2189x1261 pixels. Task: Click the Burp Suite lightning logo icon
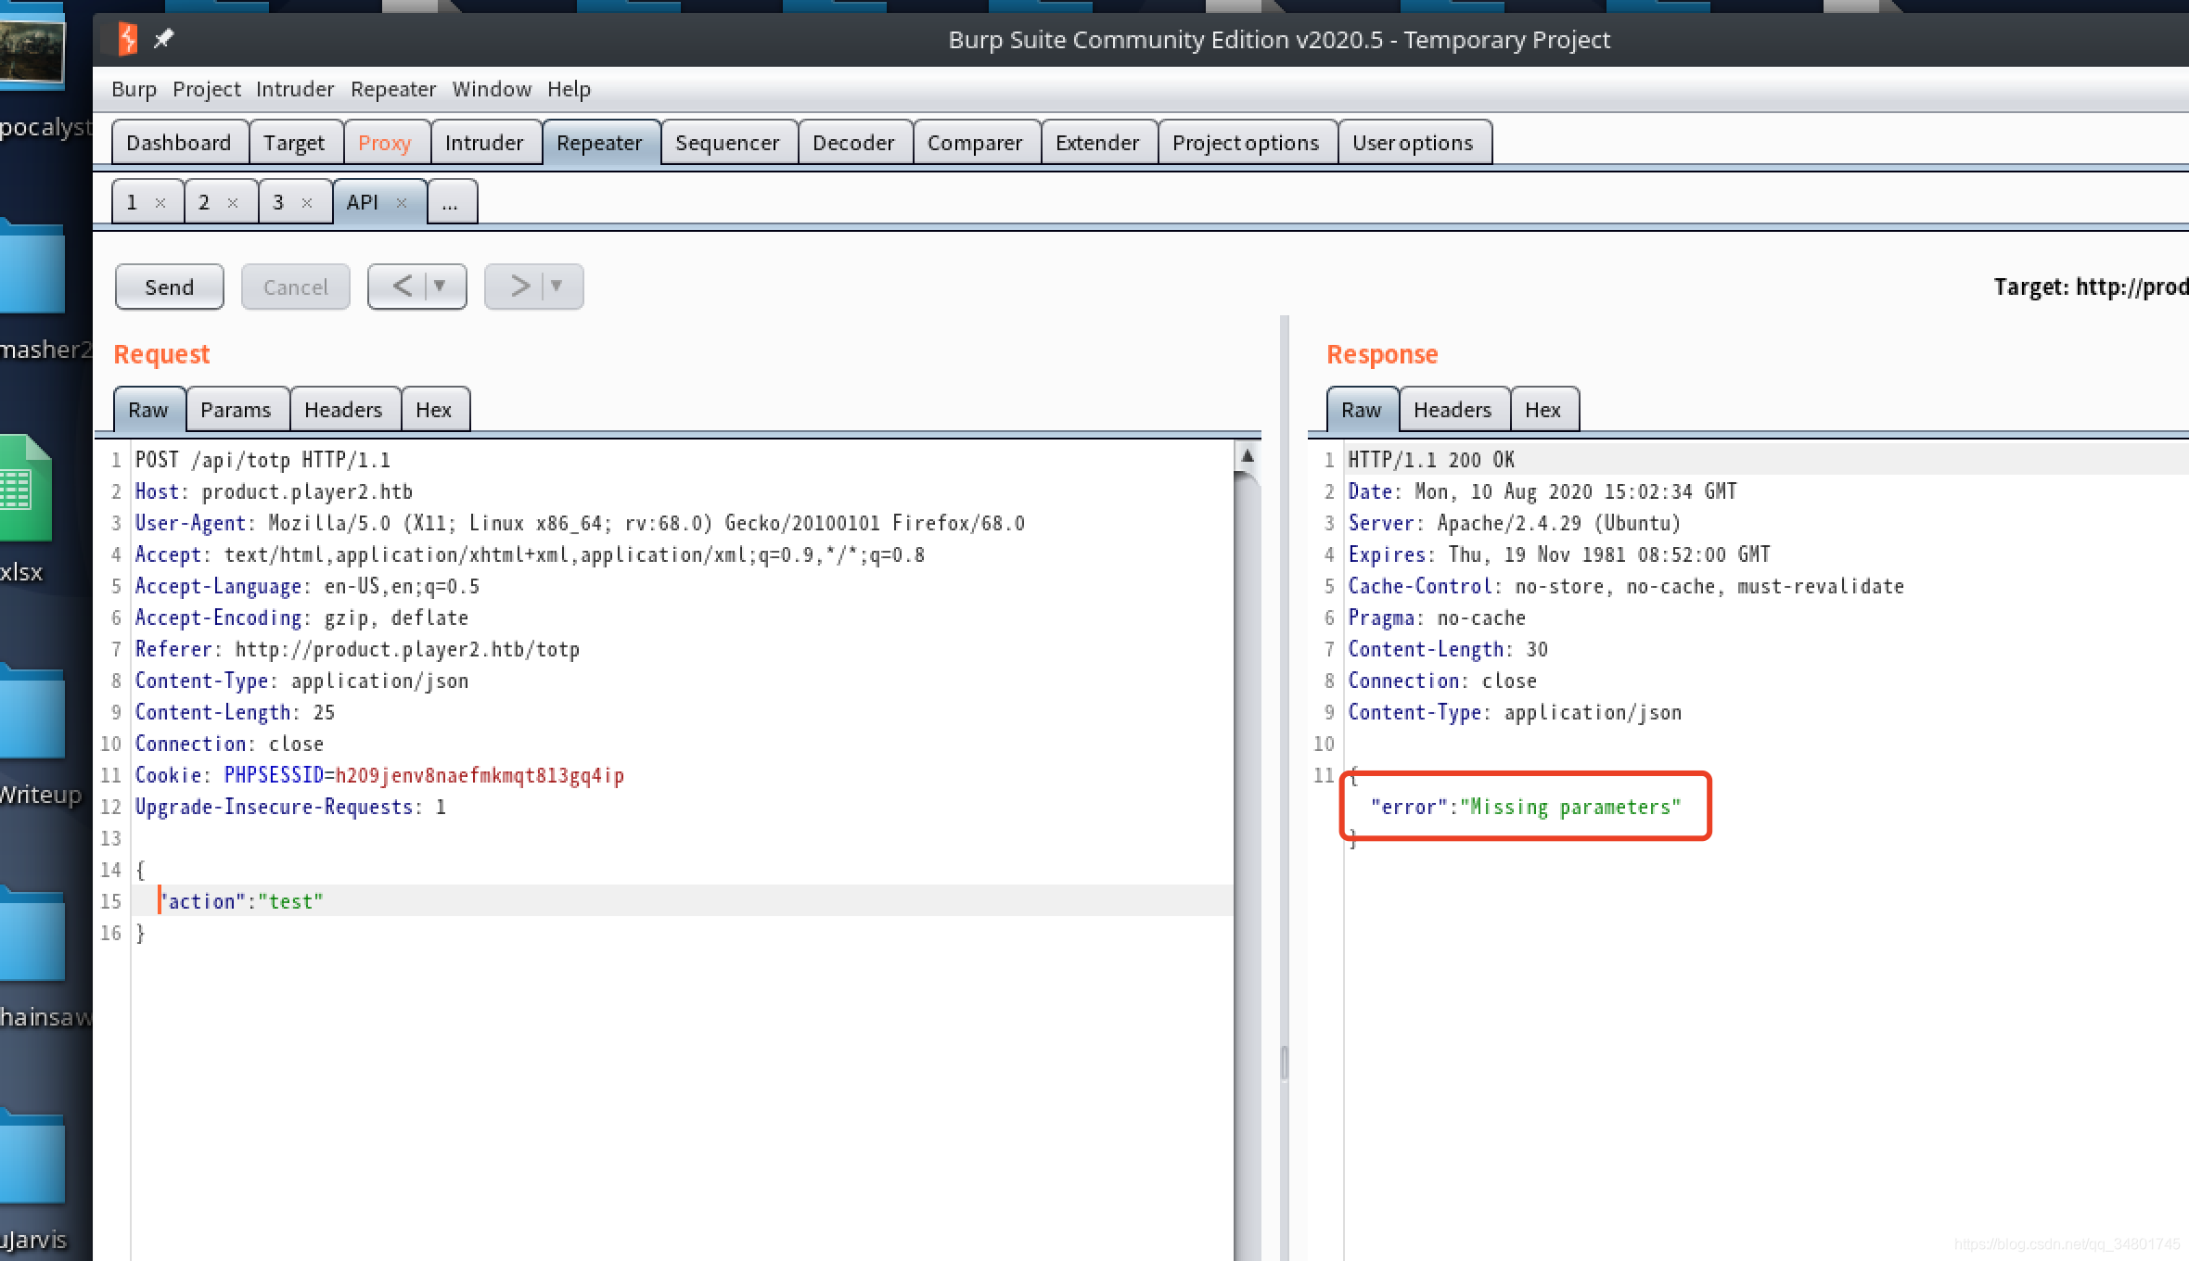point(128,39)
